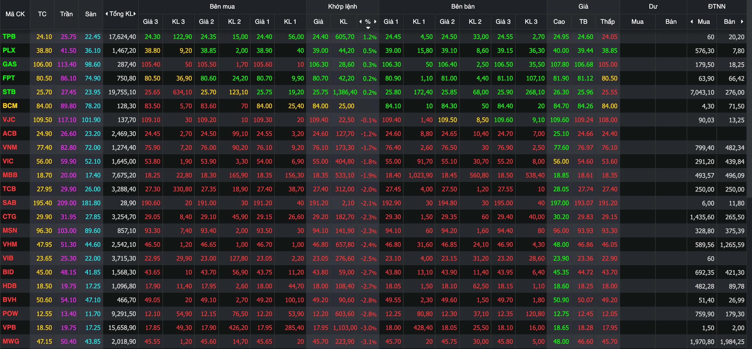Click left arrow next to % column header

tap(360, 21)
